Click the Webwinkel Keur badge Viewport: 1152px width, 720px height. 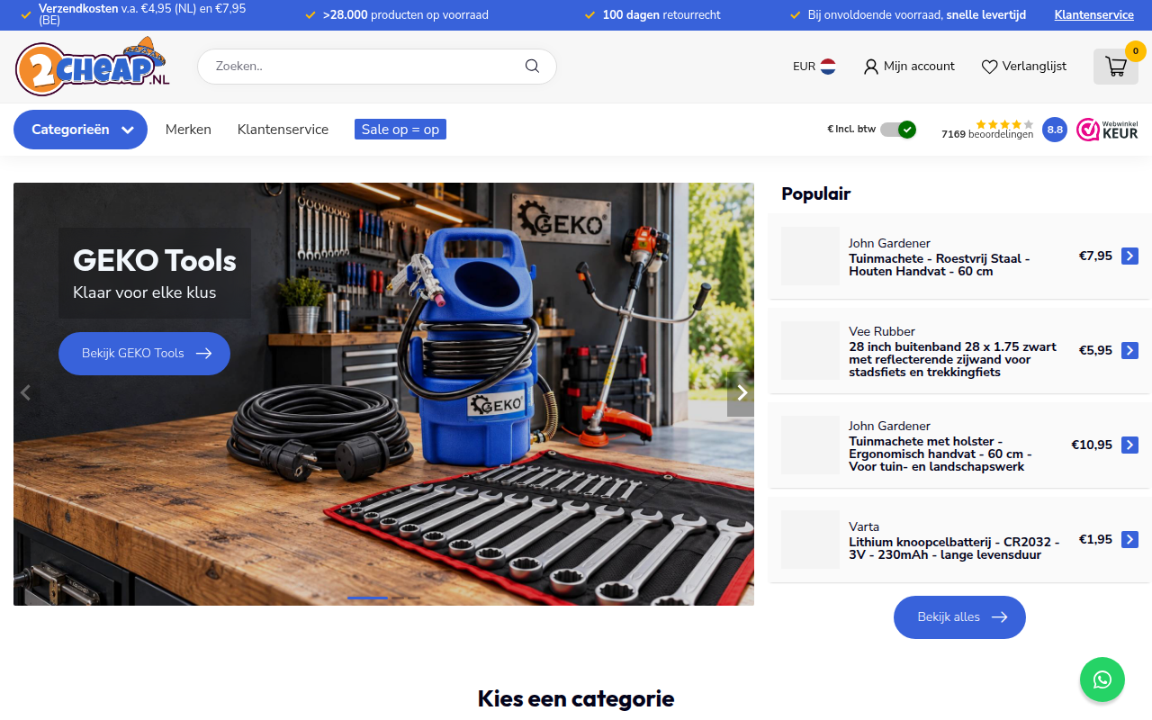click(x=1107, y=130)
